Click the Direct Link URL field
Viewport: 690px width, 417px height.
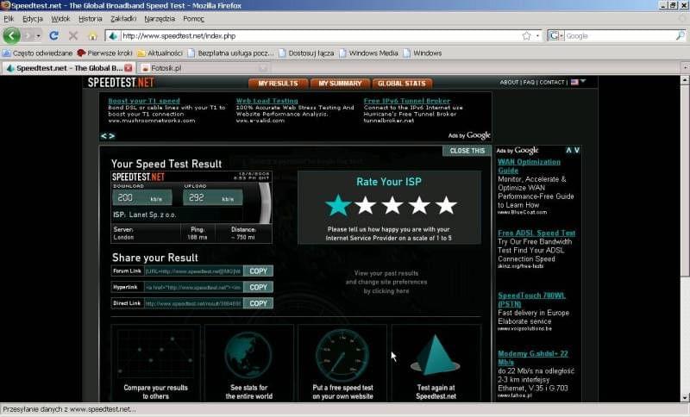click(192, 303)
